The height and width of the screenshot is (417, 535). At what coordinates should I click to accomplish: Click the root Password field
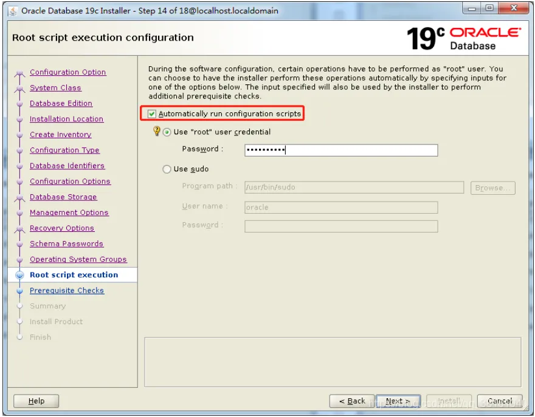pyautogui.click(x=341, y=151)
